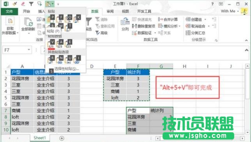
Task: Choose paste values option with key tip E
Action: (68, 44)
